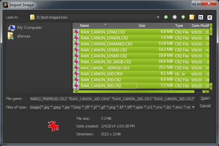
Task: Click file icon of RAW_CANON_20D.CR2
Action: tap(76, 80)
